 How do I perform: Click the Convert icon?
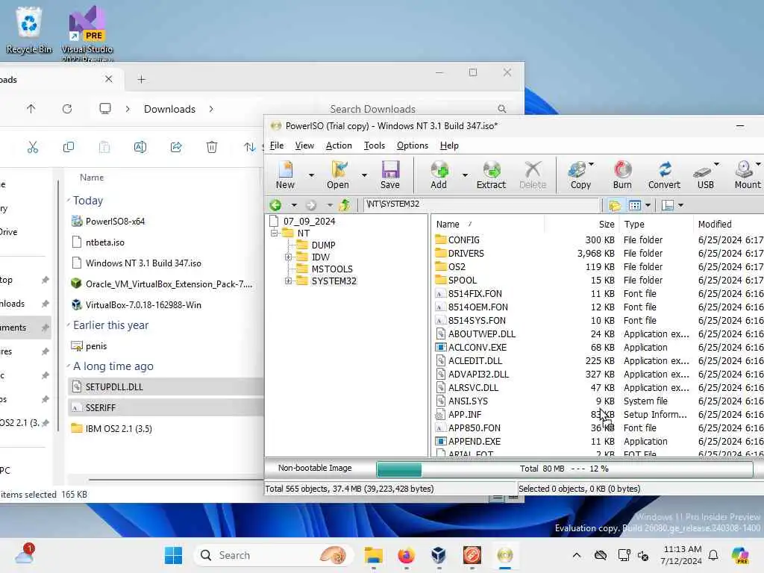(664, 175)
